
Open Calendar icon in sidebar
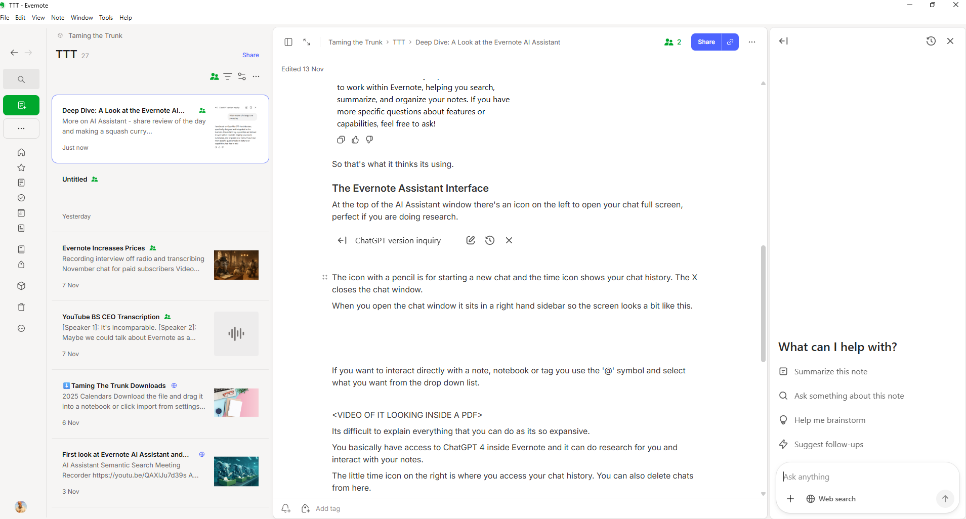21,213
